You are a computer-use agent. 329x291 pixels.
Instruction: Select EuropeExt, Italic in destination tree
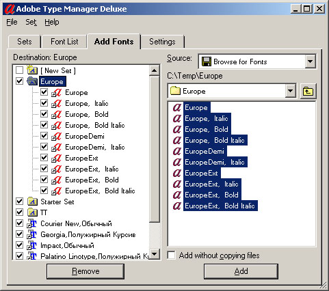92,169
